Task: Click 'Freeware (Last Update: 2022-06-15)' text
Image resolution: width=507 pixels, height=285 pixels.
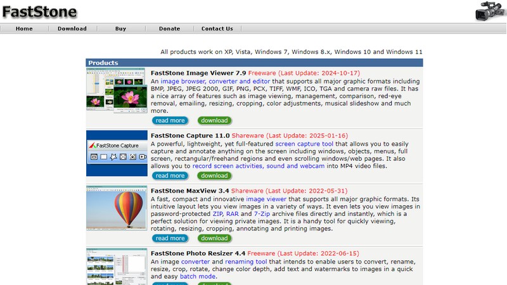Action: coord(304,254)
